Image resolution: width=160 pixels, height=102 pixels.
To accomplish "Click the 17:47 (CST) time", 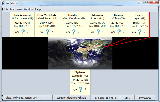I will (x=118, y=23).
